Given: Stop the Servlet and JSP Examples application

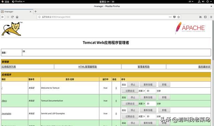Looking at the screenshot, I should tap(133, 110).
